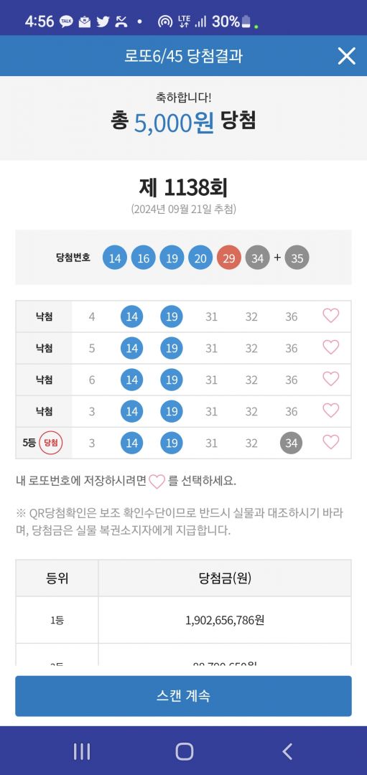
Task: Tap the 스캔 계속 button
Action: coord(184,696)
